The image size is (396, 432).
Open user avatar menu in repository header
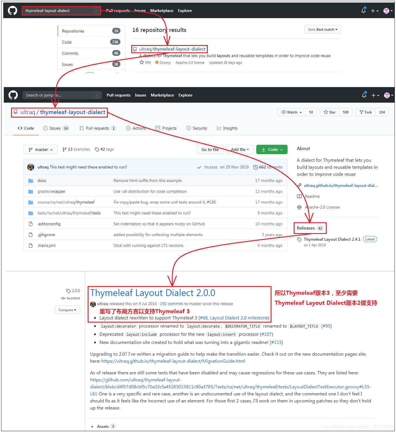[389, 95]
